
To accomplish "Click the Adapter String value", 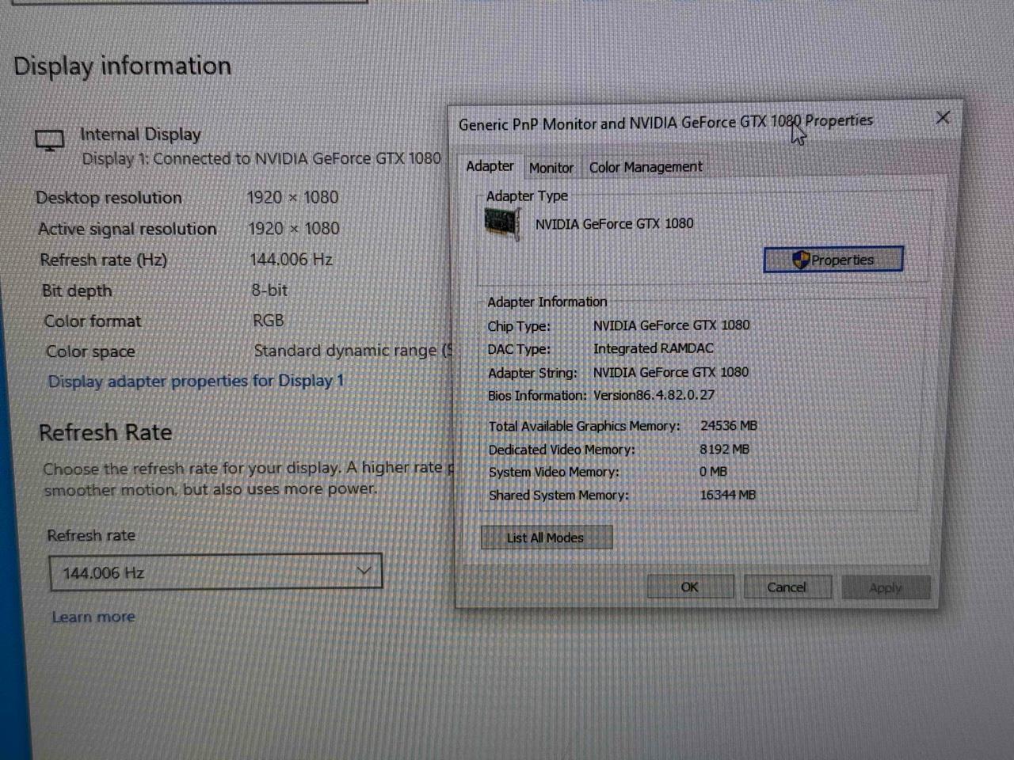I will click(670, 372).
